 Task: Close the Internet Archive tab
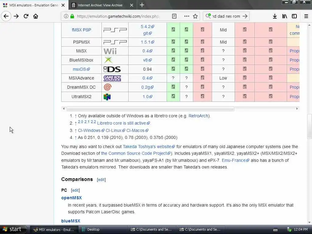[132, 5]
